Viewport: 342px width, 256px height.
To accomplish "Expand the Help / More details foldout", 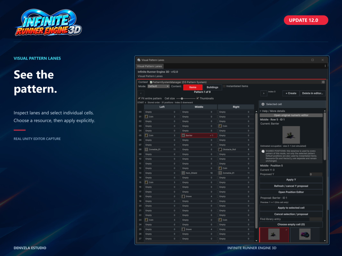I will tap(261, 111).
